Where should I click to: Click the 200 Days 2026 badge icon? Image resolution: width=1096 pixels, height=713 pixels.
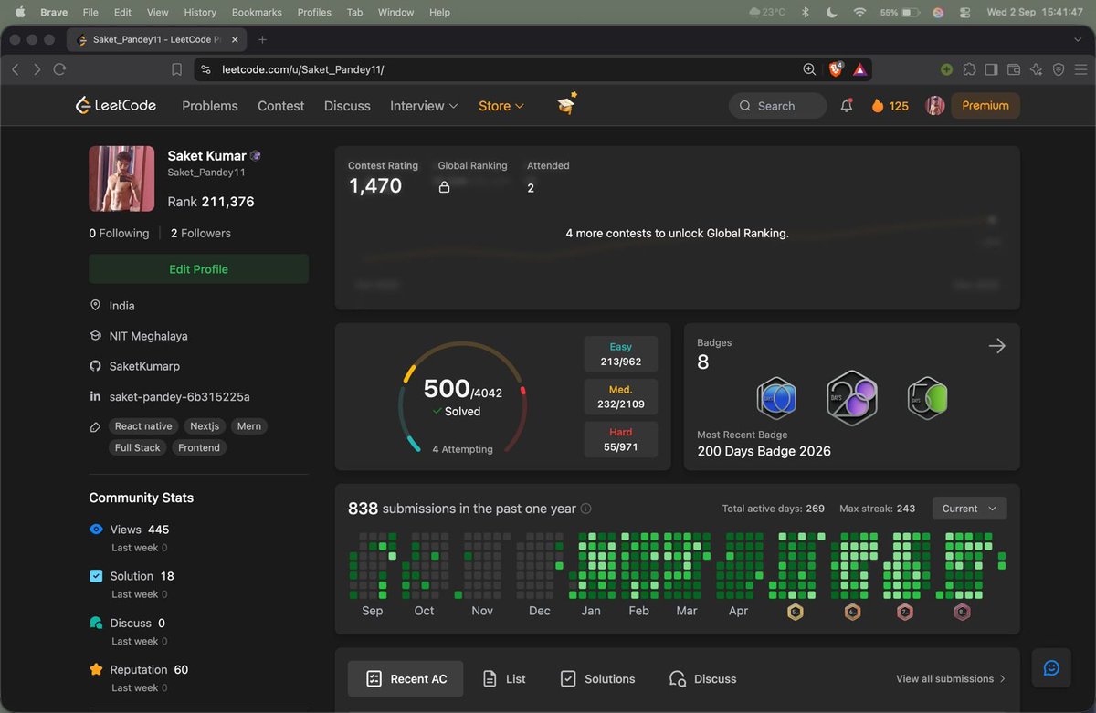click(x=851, y=398)
